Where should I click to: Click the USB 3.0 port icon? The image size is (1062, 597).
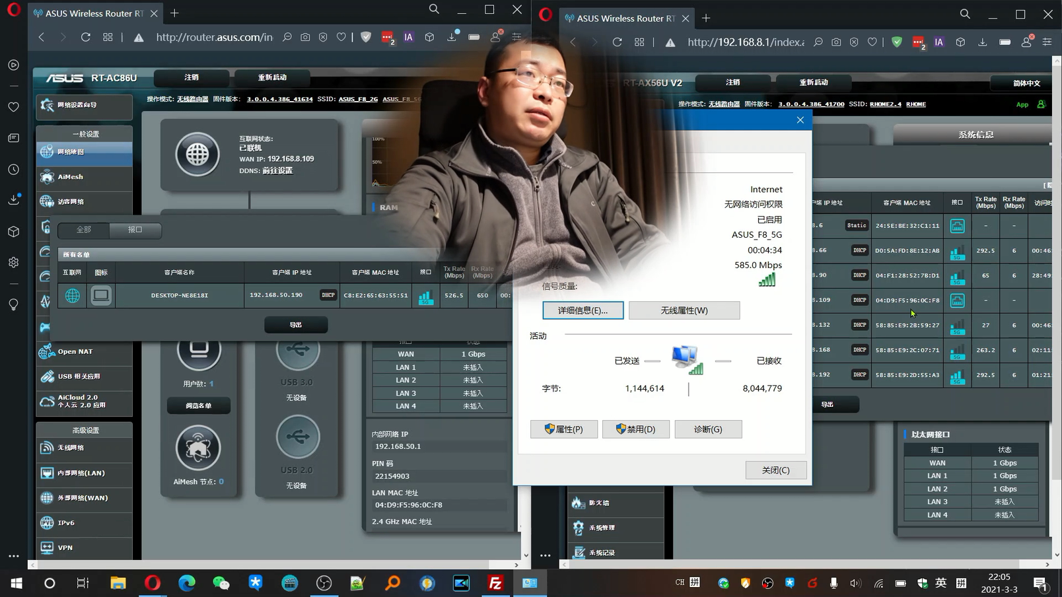298,349
